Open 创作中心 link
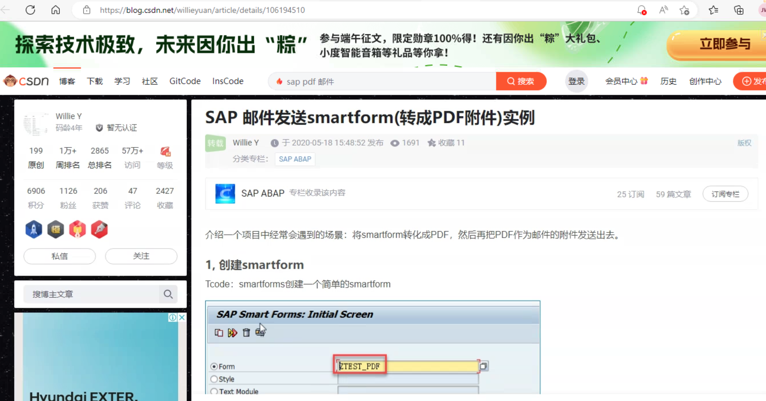Viewport: 766px width, 401px height. [705, 81]
